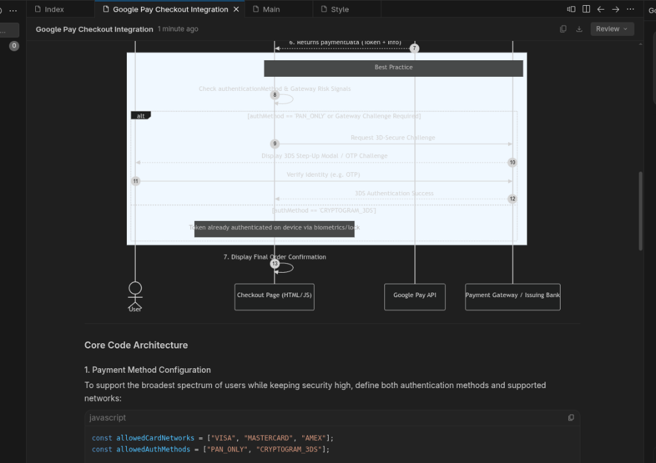656x463 pixels.
Task: Download the document via the download icon
Action: [579, 29]
